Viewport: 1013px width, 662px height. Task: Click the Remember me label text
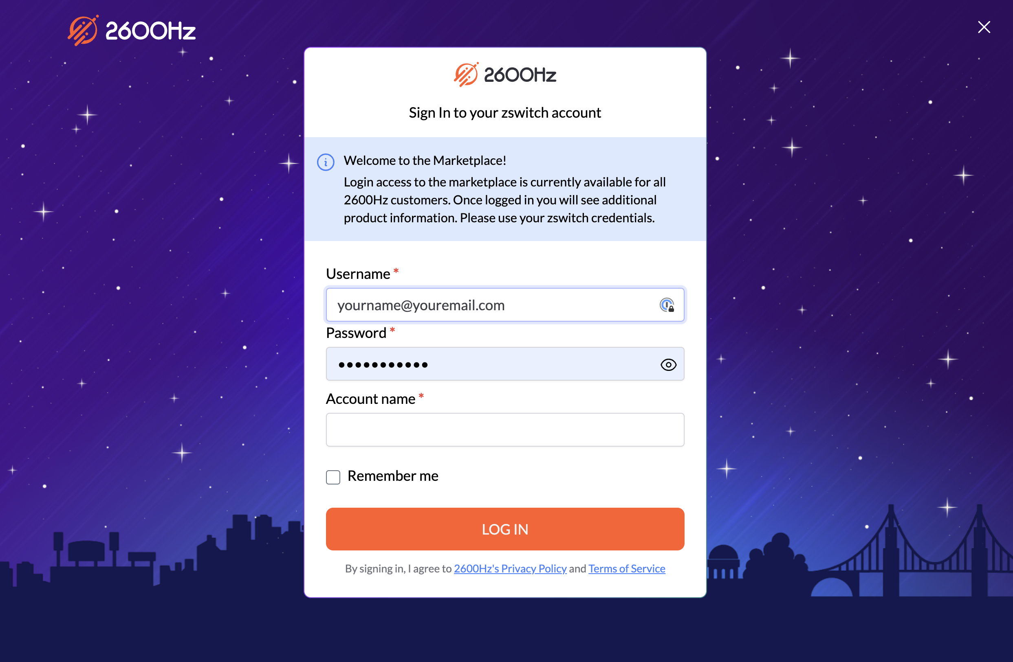pyautogui.click(x=393, y=476)
